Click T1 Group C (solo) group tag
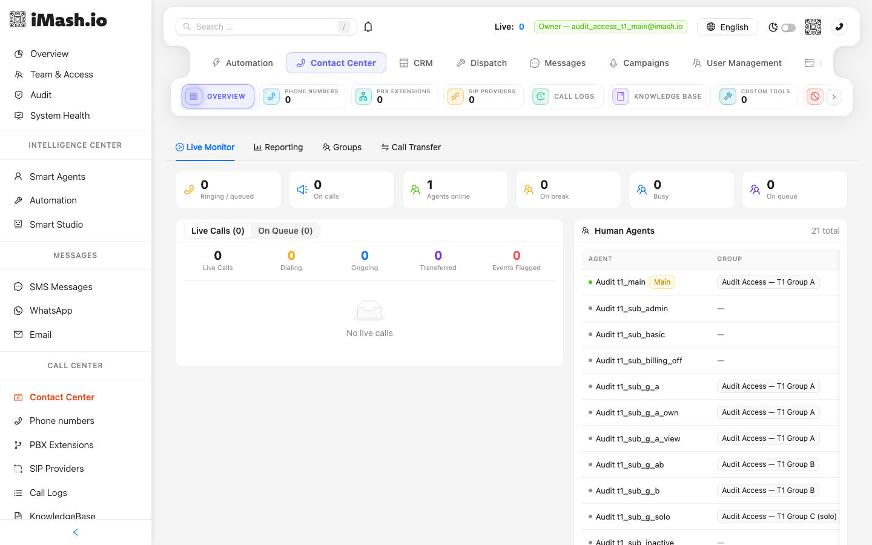 [x=779, y=517]
